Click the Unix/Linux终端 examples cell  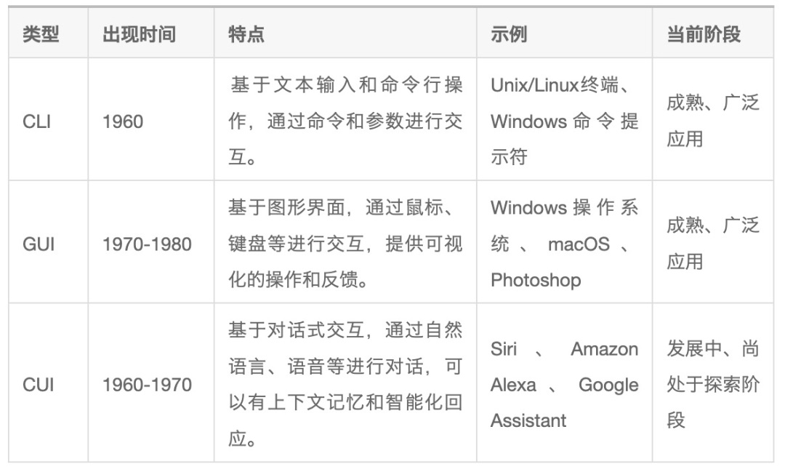(x=564, y=121)
